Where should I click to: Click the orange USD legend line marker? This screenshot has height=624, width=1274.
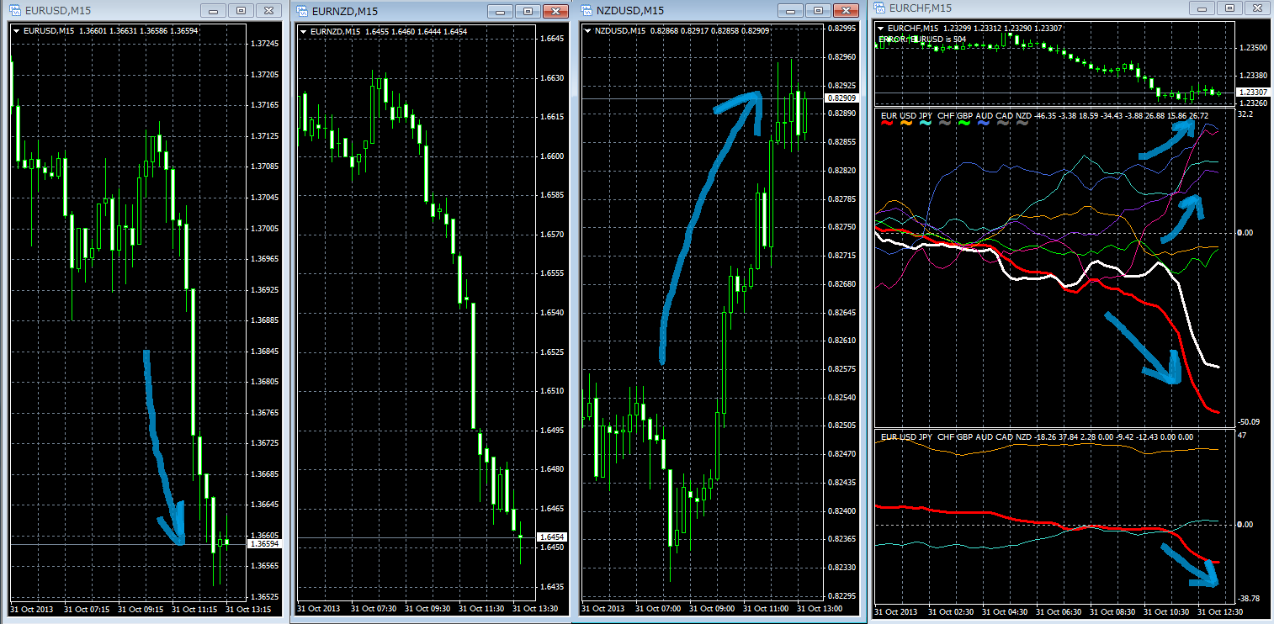(x=907, y=123)
